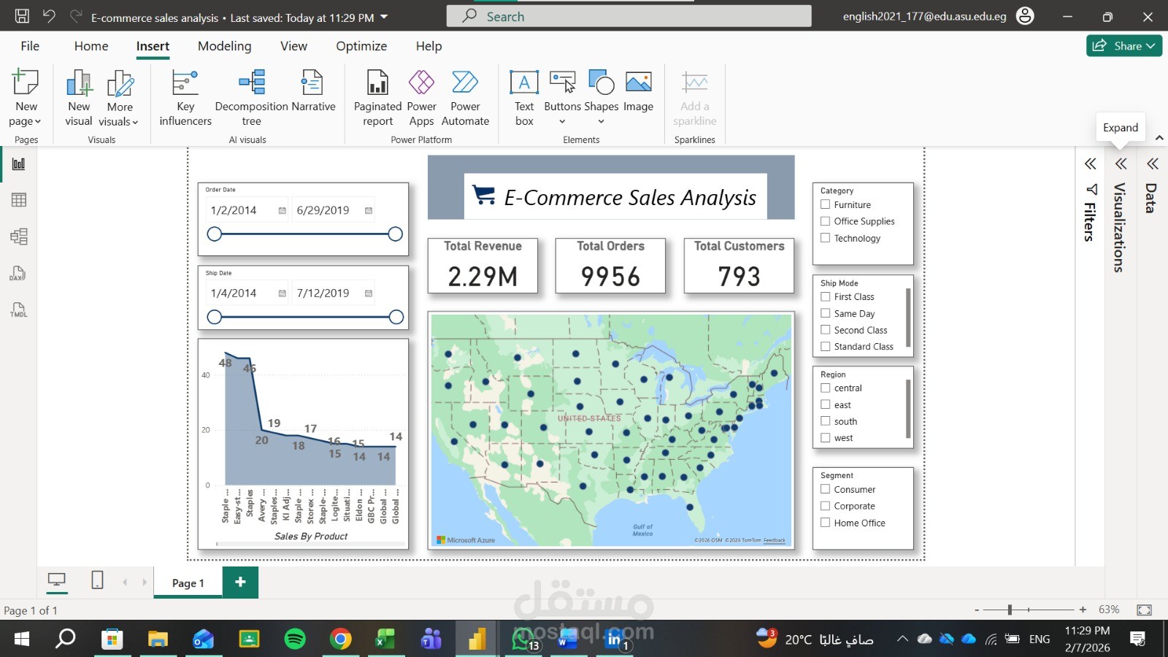
Task: Open Microsoft Teams from the taskbar
Action: click(431, 639)
